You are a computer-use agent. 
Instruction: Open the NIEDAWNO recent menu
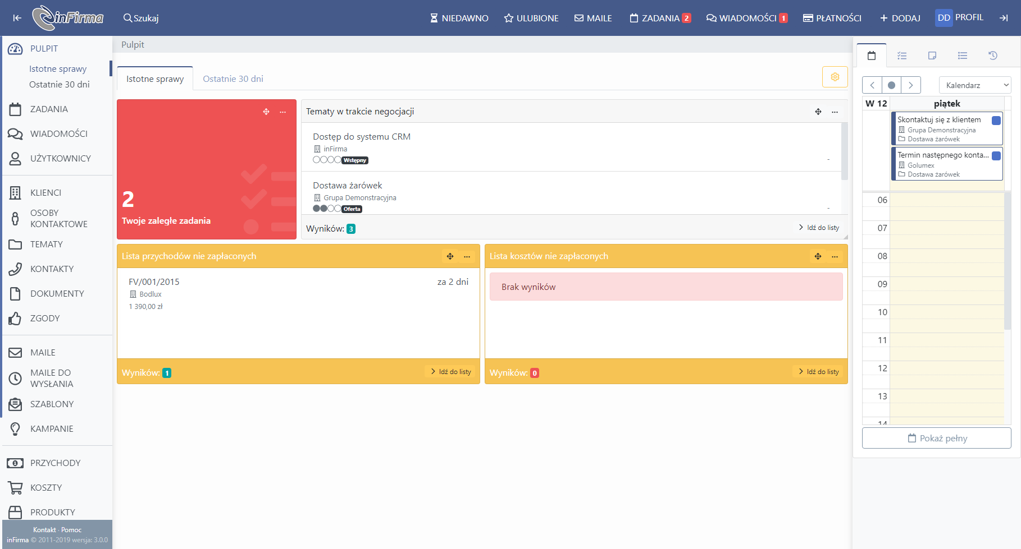coord(459,18)
